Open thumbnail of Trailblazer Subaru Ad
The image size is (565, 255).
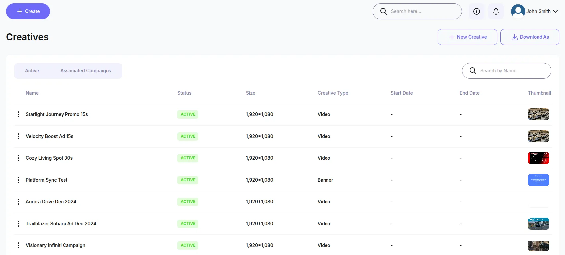click(x=539, y=224)
